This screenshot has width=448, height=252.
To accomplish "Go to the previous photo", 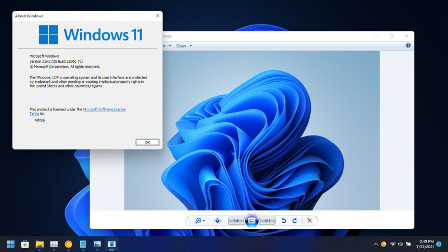I will click(236, 221).
